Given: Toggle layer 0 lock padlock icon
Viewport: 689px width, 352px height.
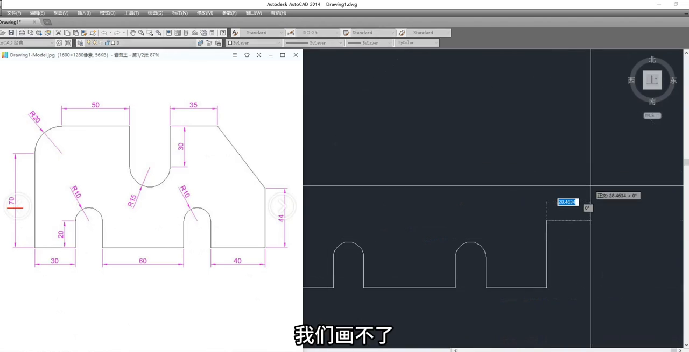Looking at the screenshot, I should coord(107,43).
